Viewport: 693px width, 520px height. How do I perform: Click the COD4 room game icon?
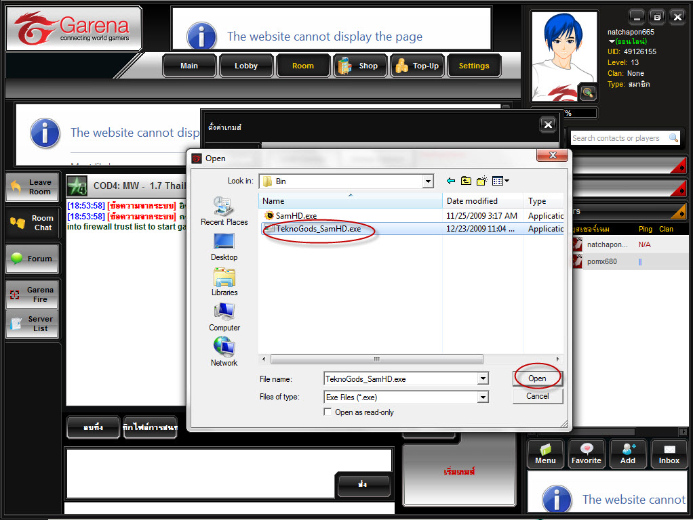click(x=77, y=186)
